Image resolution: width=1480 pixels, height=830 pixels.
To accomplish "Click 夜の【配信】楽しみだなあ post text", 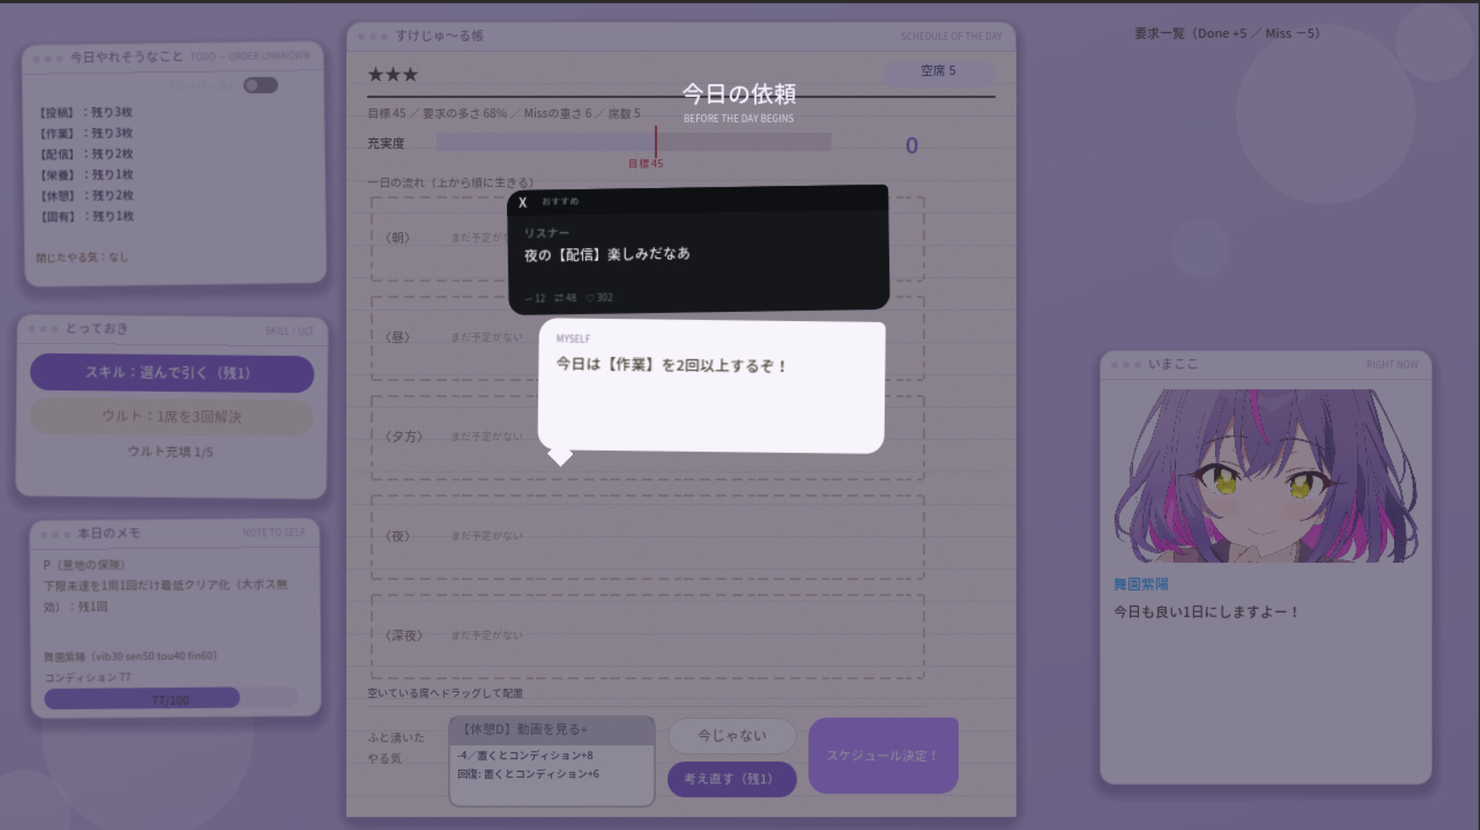I will point(607,254).
